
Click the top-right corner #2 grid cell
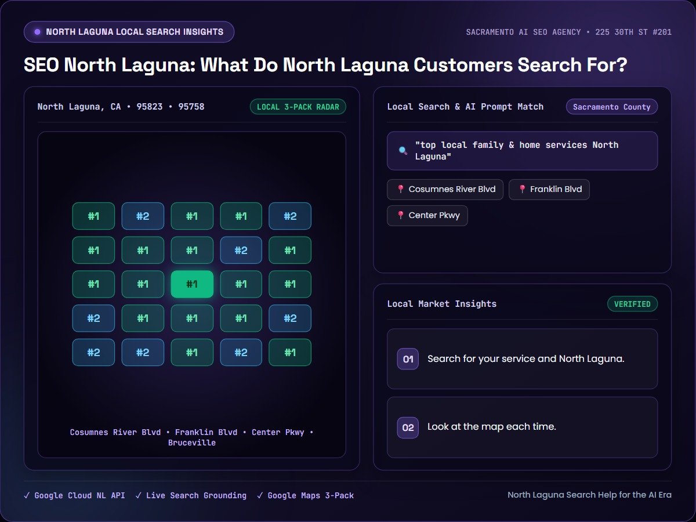click(x=290, y=216)
